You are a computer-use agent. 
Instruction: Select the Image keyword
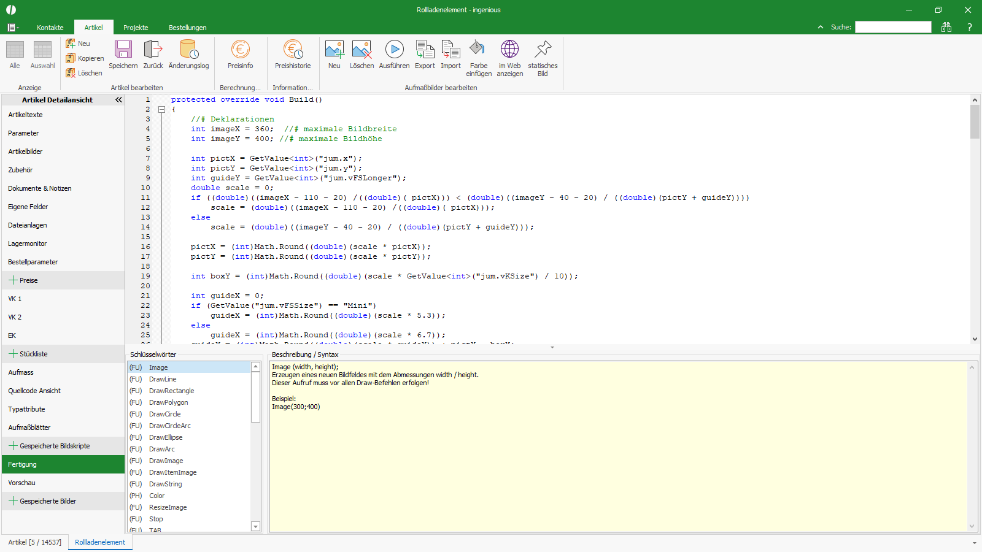189,367
